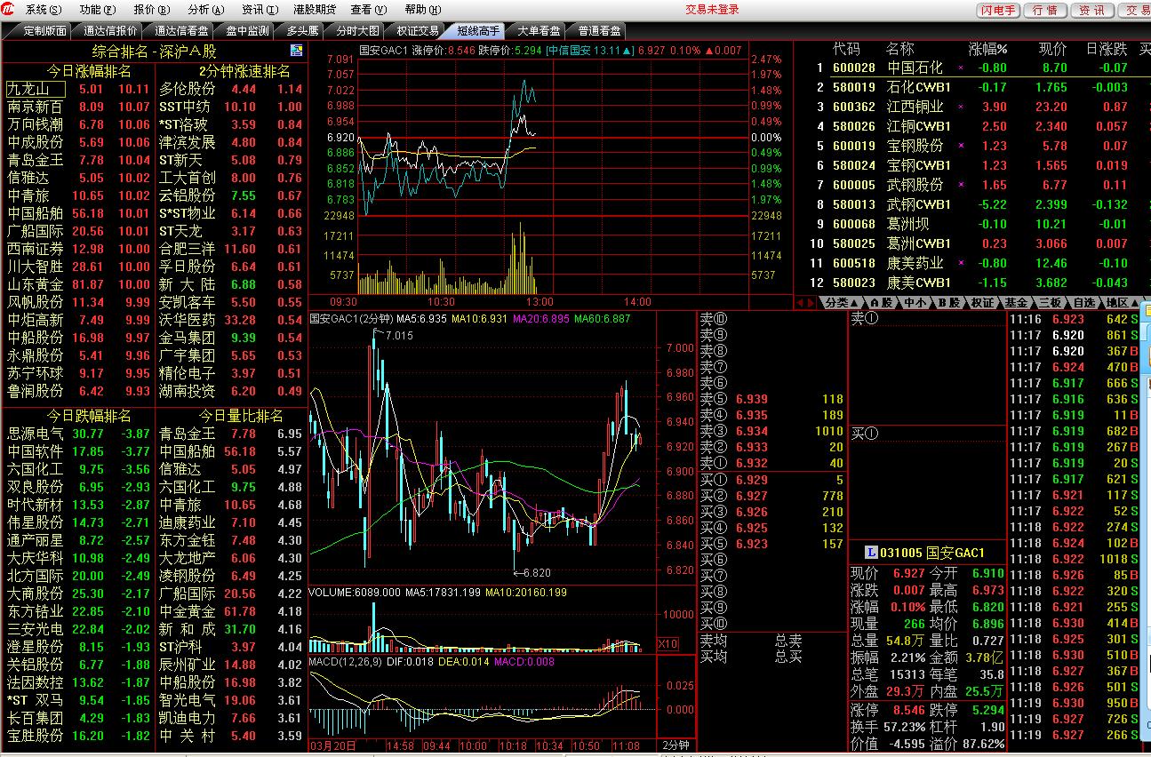
Task: Switch to the 大单看盘 tab
Action: (539, 30)
